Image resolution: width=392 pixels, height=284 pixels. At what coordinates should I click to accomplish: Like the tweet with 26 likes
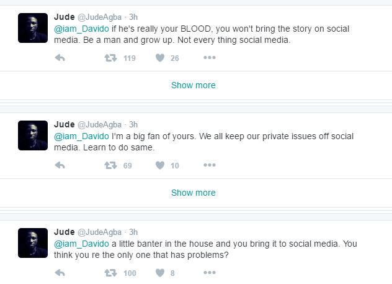click(x=159, y=58)
